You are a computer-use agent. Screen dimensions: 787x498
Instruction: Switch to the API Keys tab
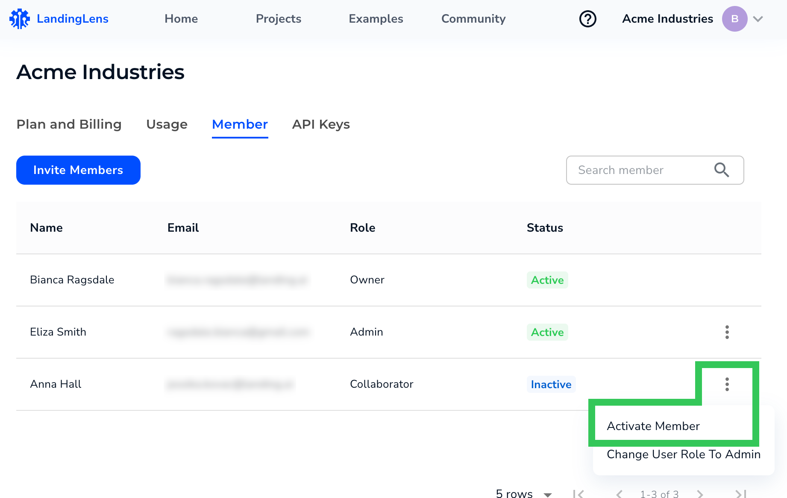pos(321,124)
